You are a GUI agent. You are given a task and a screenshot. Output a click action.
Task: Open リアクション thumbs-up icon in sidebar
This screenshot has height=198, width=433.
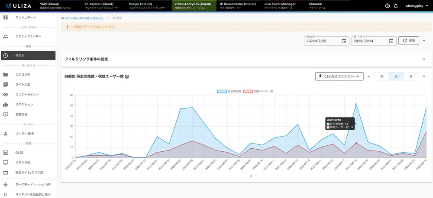tap(6, 104)
